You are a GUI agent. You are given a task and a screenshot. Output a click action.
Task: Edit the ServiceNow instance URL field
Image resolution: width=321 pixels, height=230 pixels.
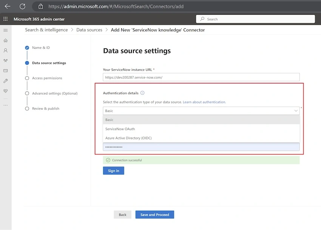pos(201,77)
